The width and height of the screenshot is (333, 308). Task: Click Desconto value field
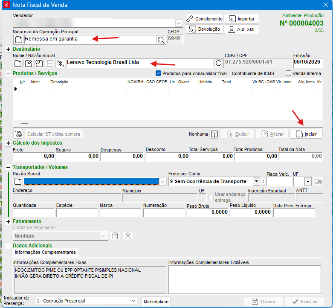(x=167, y=157)
